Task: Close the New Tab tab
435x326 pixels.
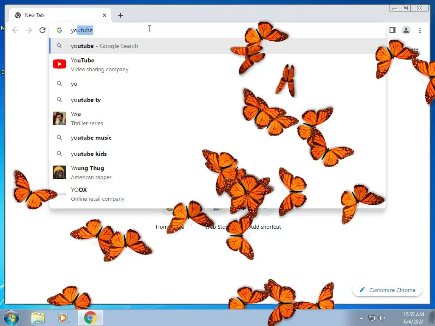Action: click(x=105, y=15)
